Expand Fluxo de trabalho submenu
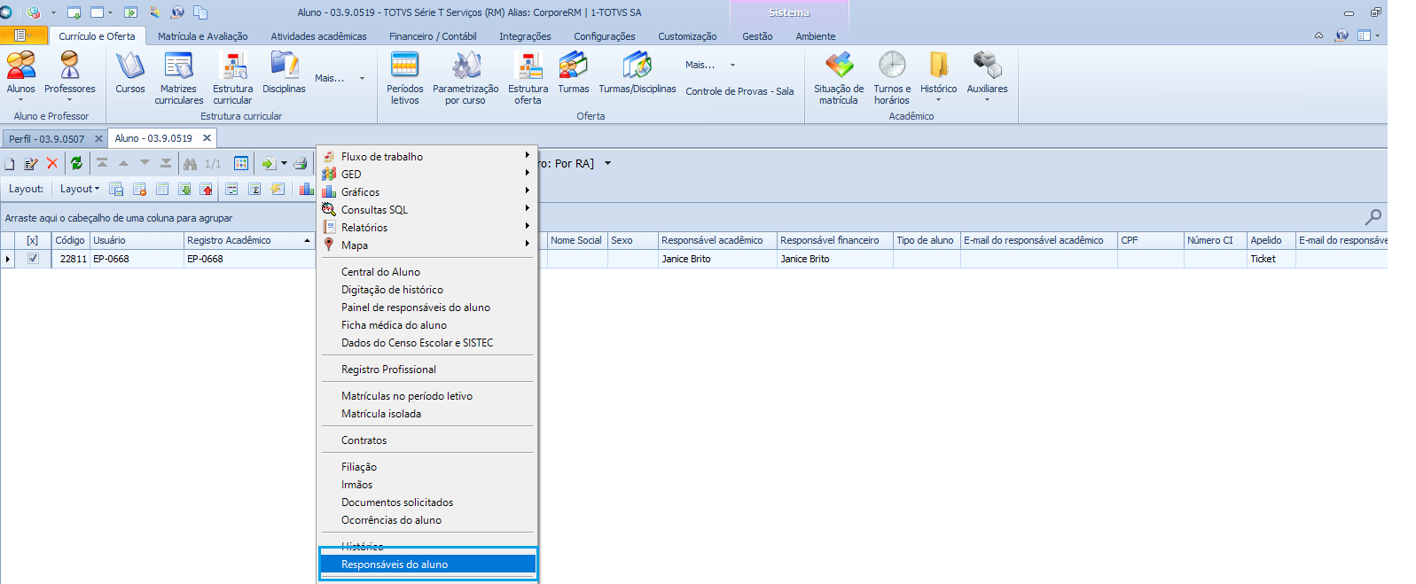This screenshot has height=584, width=1416. point(427,156)
